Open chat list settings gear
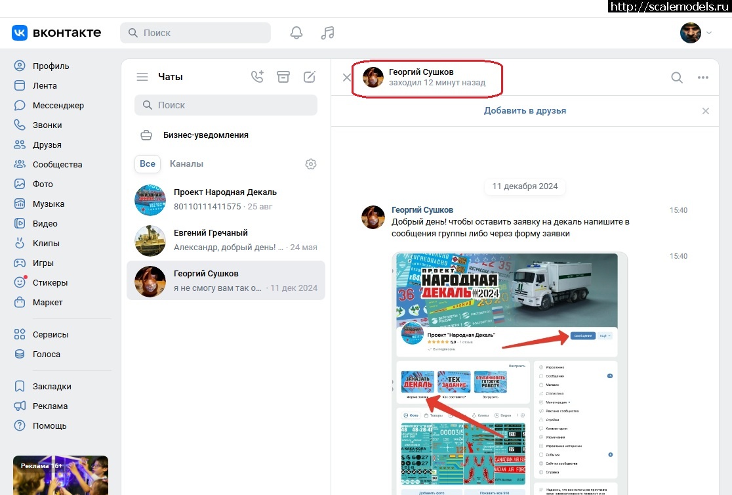732x495 pixels. 311,164
